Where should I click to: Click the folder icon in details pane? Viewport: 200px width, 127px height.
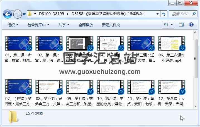(13, 117)
